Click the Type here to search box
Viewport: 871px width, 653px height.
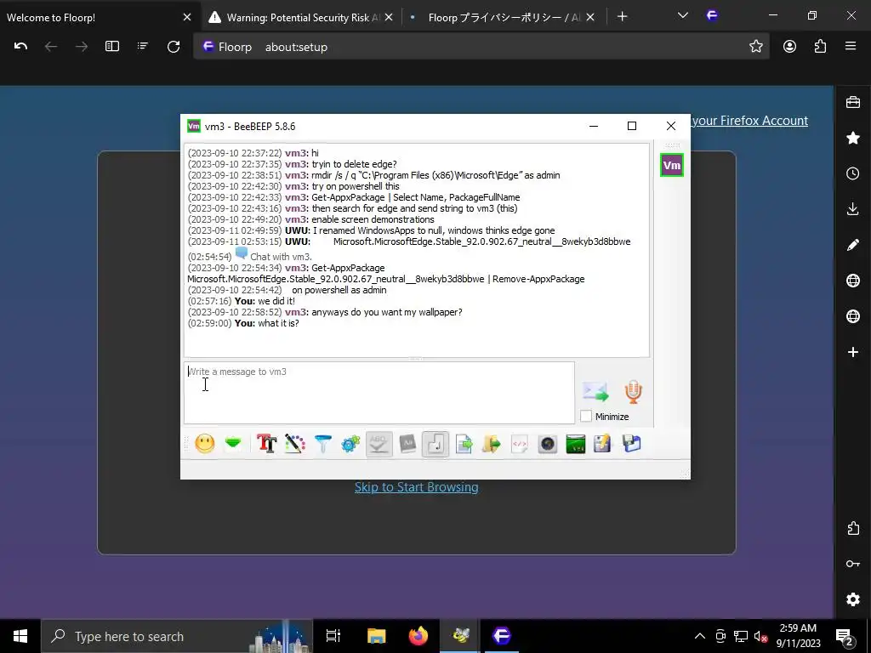click(177, 636)
